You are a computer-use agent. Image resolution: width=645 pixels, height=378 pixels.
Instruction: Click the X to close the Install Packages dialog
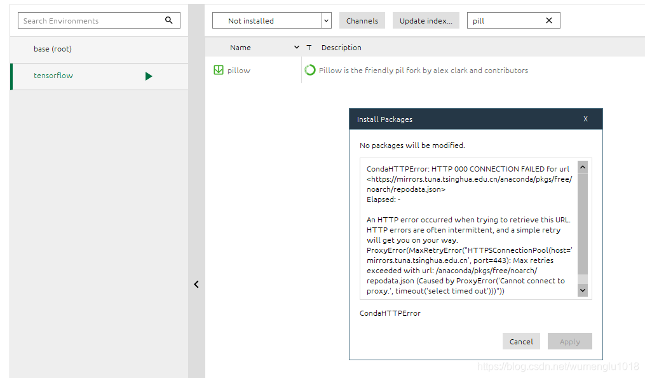[585, 119]
